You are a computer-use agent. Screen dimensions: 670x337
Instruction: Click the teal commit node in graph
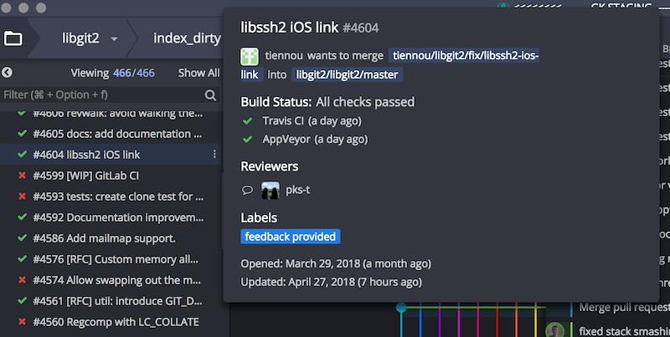(x=401, y=307)
